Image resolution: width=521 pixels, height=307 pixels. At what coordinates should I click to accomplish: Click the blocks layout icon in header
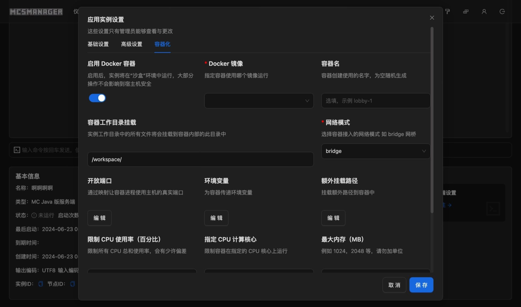pos(466,12)
